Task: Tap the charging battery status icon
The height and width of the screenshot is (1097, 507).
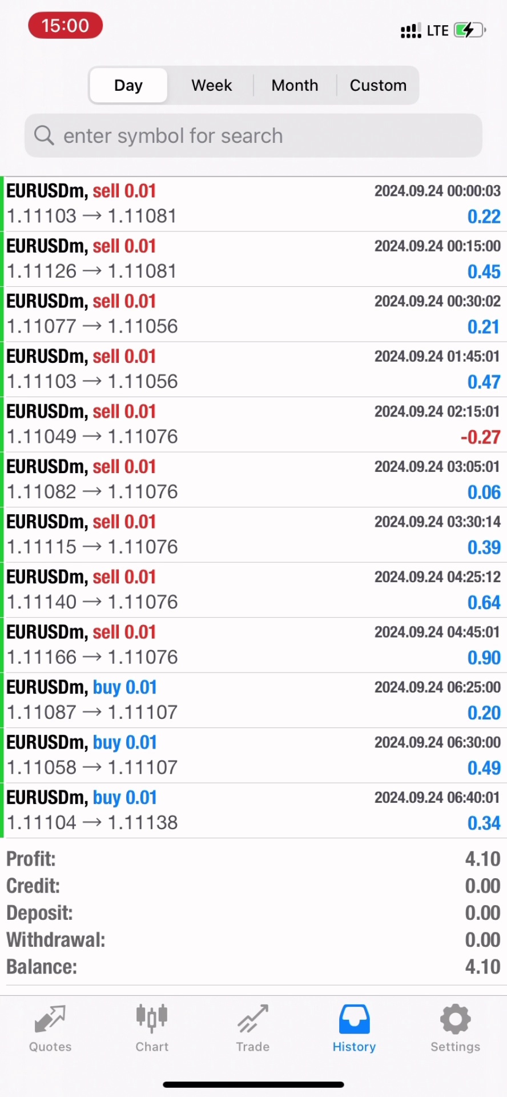Action: pos(469,30)
